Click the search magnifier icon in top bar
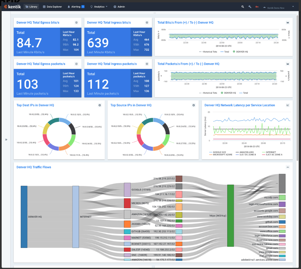This screenshot has height=269, width=301. pos(243,7)
